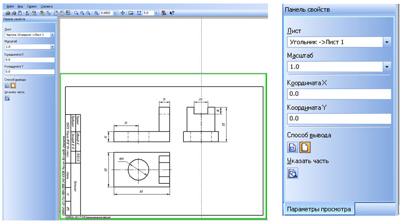Select the plain magnifier zoom-window tool
403x223 pixels.
76,13
